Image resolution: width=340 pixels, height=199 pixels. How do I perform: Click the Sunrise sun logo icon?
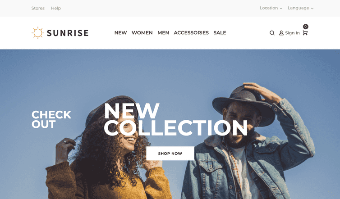tap(38, 33)
